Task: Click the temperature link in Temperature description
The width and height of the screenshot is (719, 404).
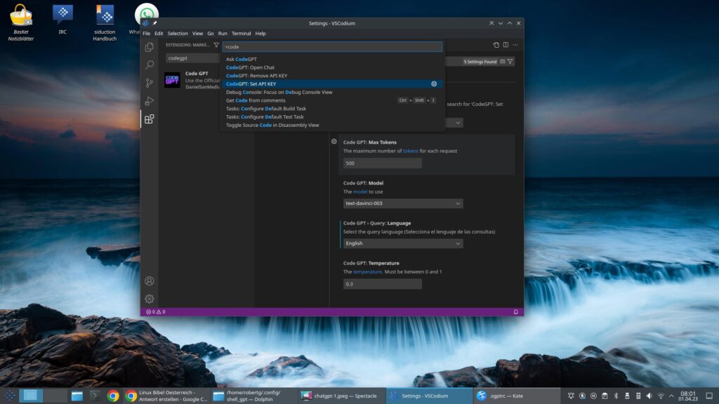Action: pos(367,271)
